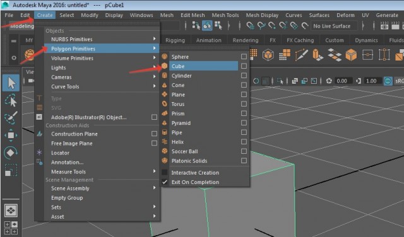Expand Sets submenu arrow

154,206
